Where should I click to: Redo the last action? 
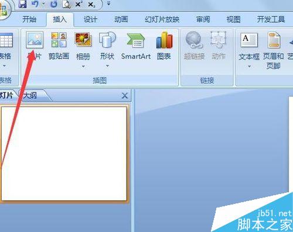(53, 4)
